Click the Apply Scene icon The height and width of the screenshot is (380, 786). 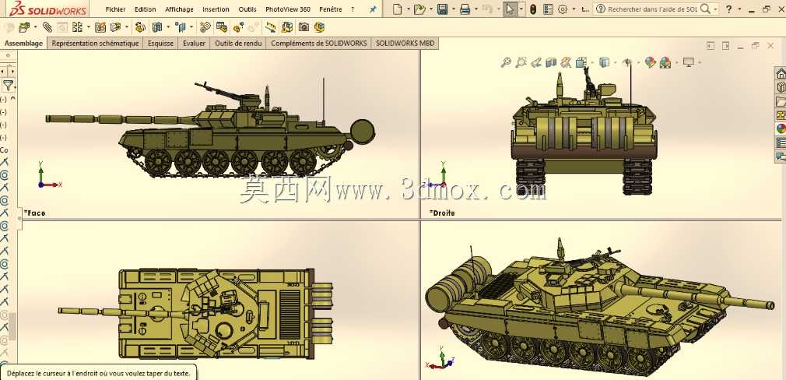(665, 62)
